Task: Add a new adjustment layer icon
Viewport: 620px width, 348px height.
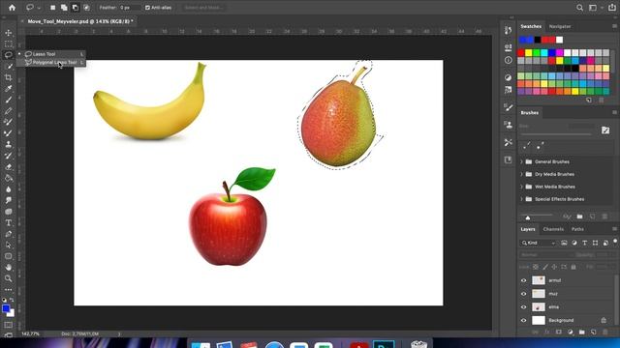Action: point(571,333)
